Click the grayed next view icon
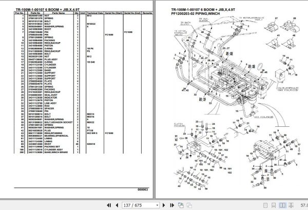Screen dimensions: 308x210 coord(189,205)
